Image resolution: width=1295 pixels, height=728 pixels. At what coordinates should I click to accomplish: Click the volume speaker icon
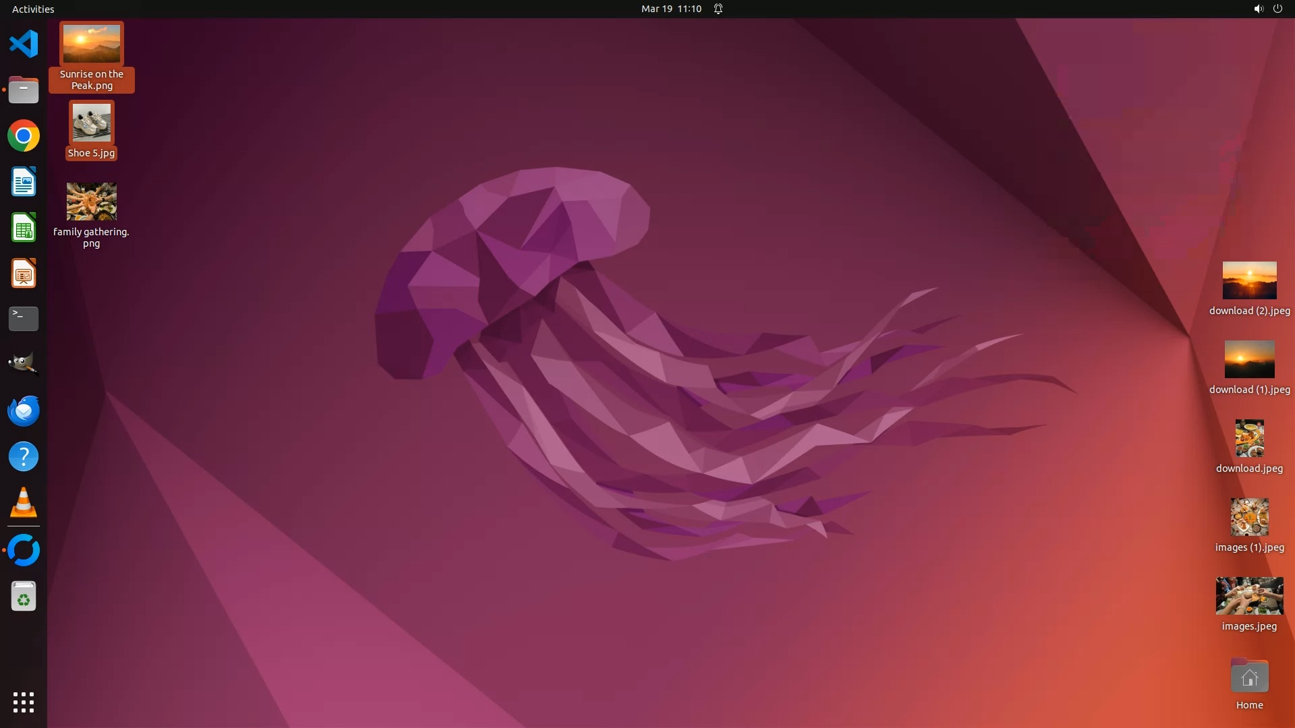point(1258,9)
